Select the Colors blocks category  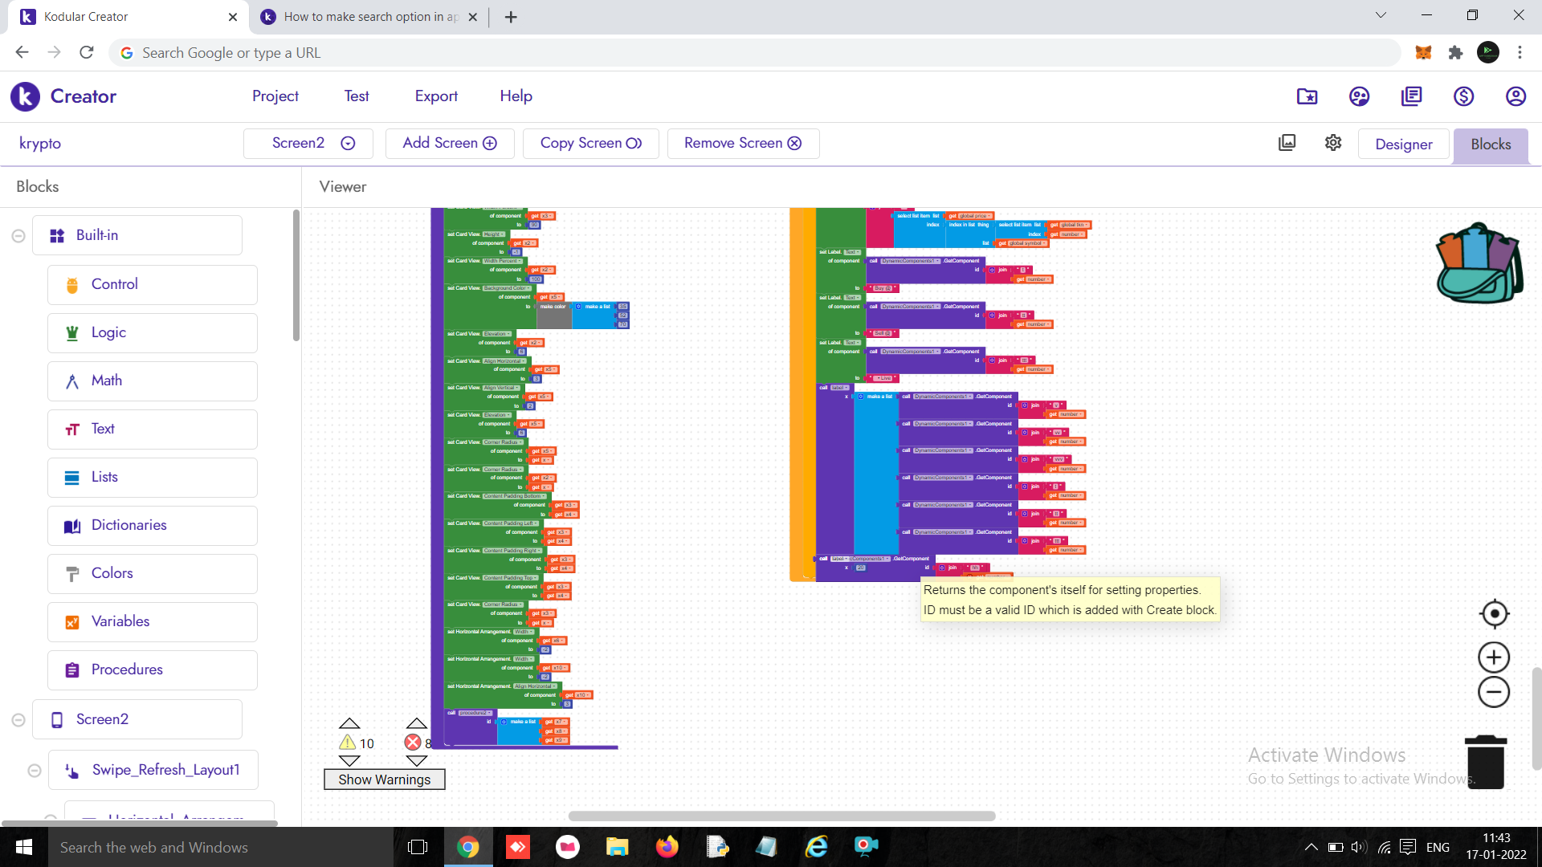pos(152,573)
